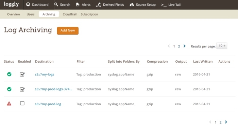Open Live Tail in the navbar
Viewport: 238px width, 129px height.
pyautogui.click(x=171, y=5)
